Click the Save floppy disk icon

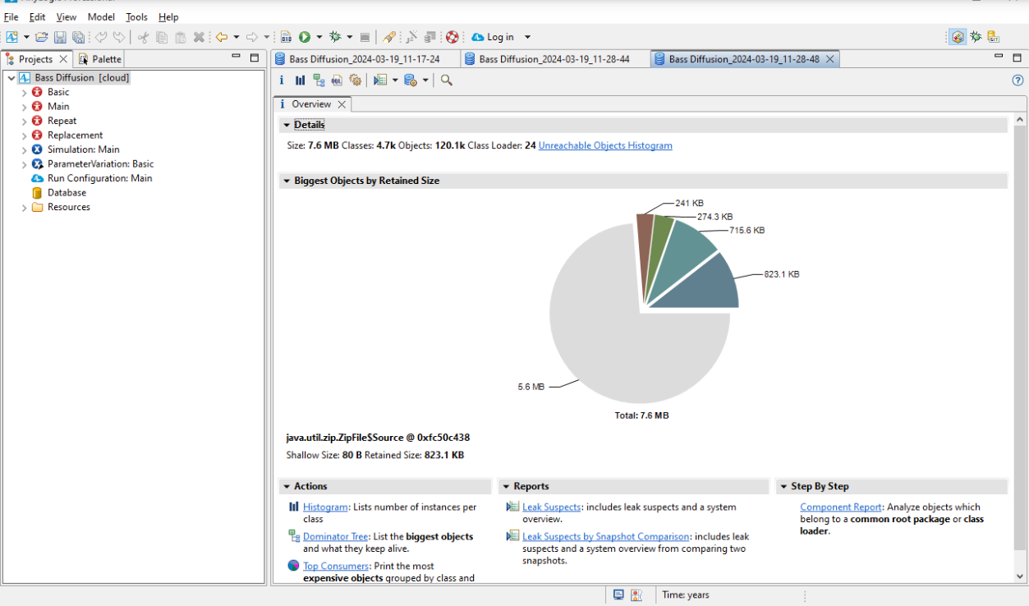tap(60, 37)
